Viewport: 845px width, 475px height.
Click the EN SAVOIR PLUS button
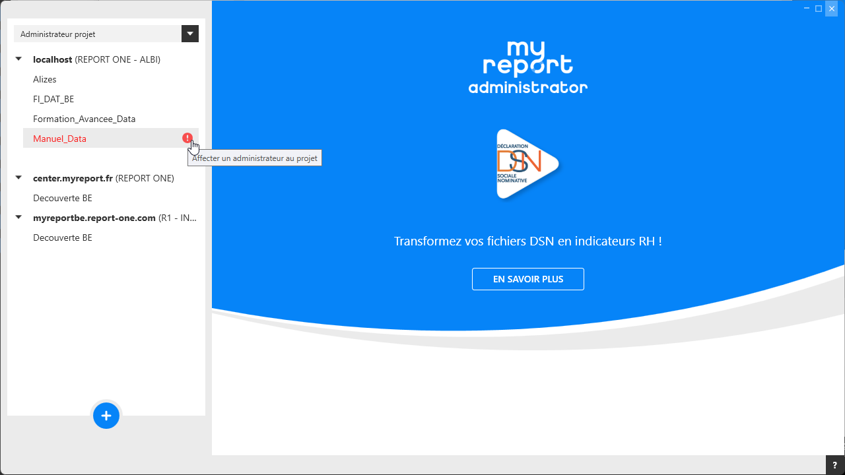click(x=527, y=279)
